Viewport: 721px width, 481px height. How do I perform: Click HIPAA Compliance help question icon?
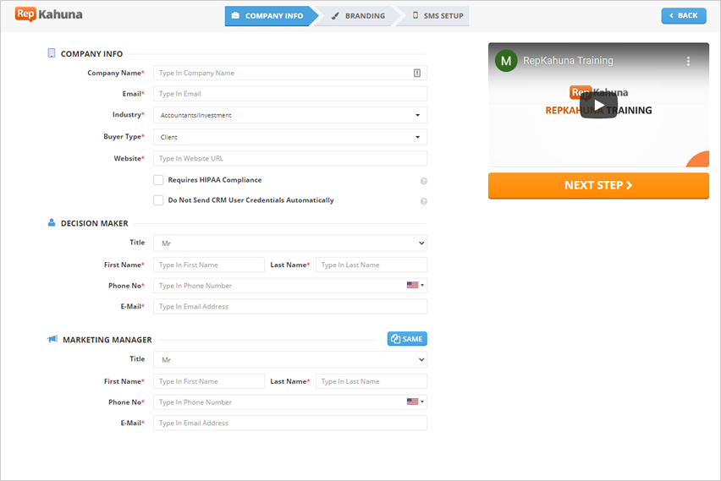click(423, 181)
